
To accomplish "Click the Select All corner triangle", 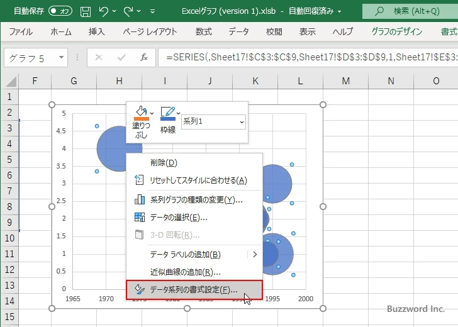I will (x=11, y=82).
